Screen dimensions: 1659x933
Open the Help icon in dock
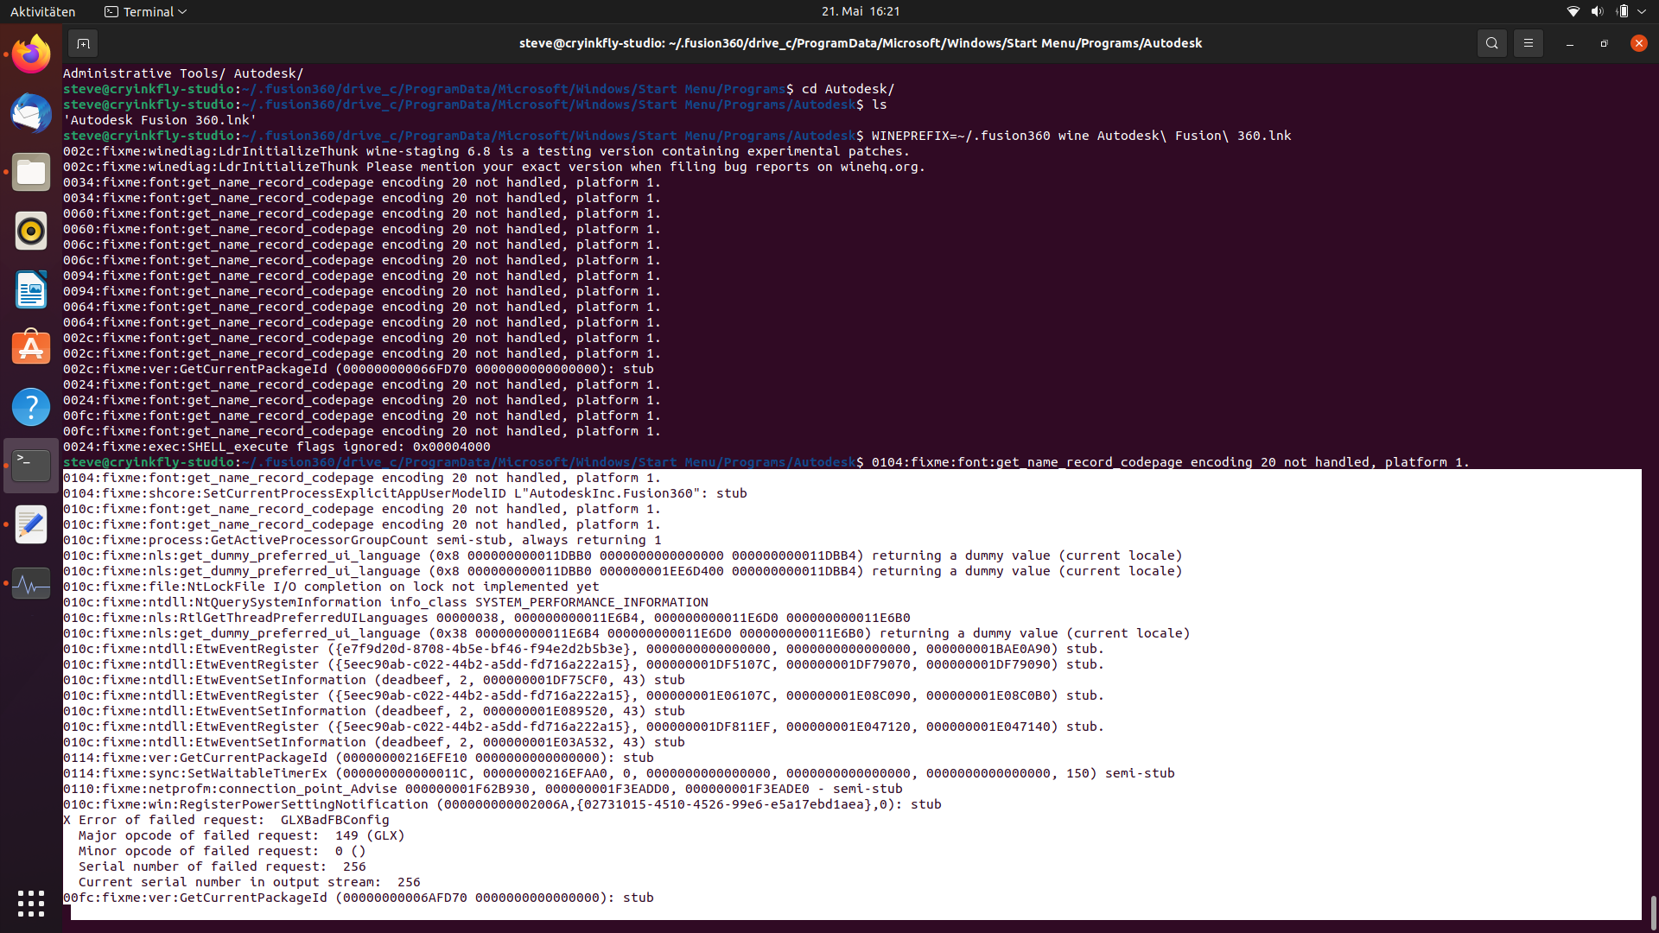pyautogui.click(x=31, y=407)
